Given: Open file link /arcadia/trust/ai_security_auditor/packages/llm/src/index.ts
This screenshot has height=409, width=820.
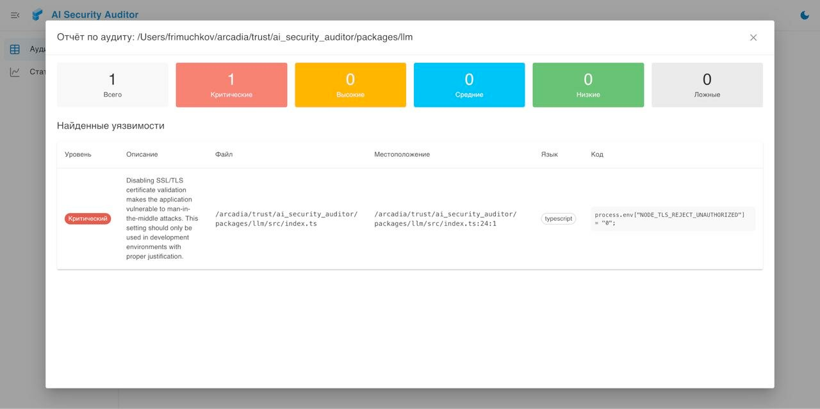Looking at the screenshot, I should [286, 218].
